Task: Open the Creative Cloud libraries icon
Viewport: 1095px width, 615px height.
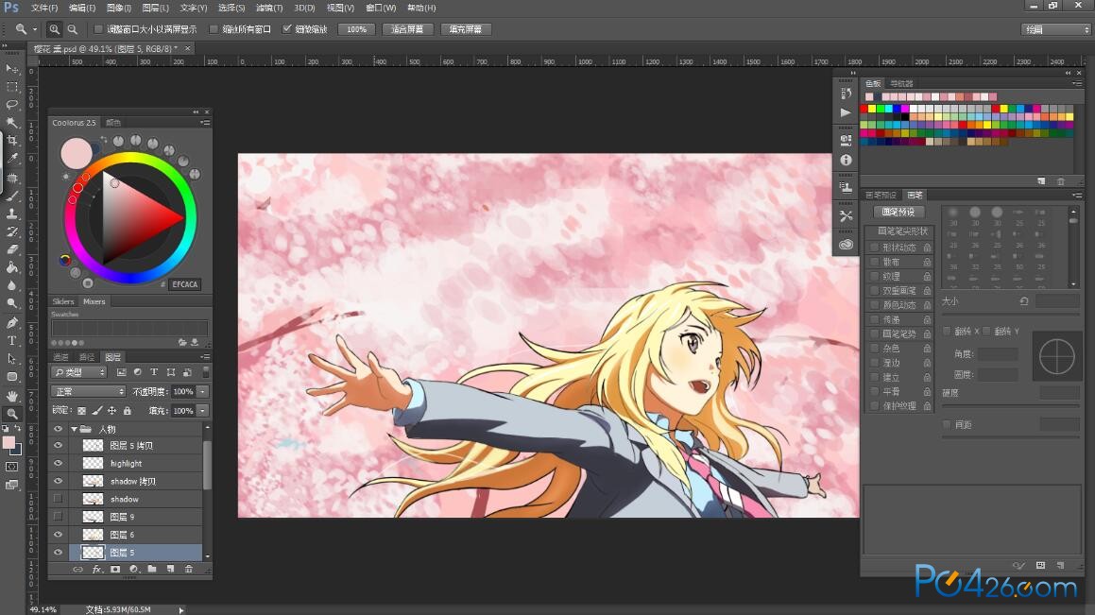Action: coord(846,245)
